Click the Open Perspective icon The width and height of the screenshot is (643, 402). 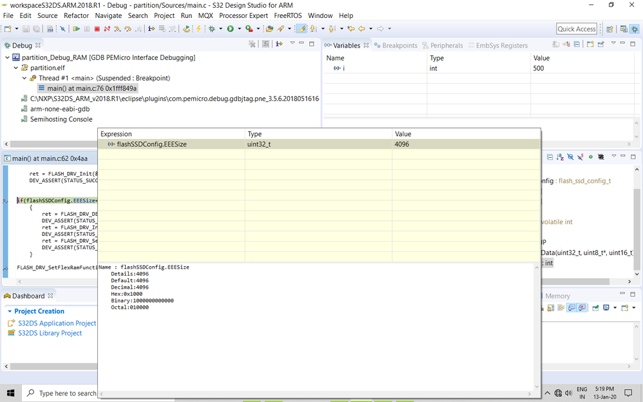pyautogui.click(x=609, y=29)
